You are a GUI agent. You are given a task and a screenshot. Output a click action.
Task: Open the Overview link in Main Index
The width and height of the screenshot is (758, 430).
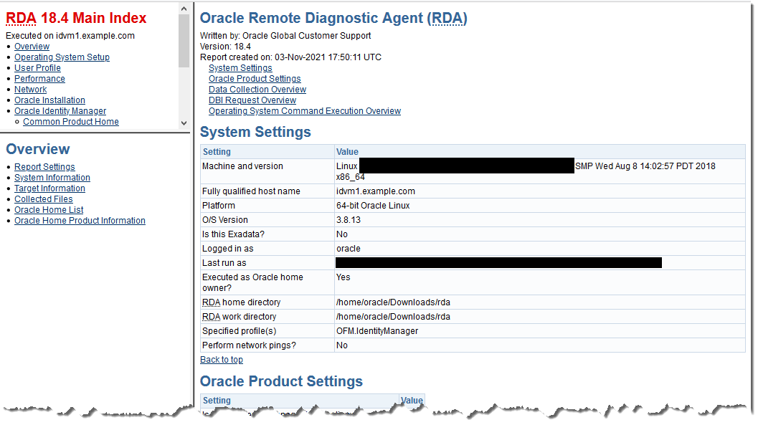(x=32, y=47)
